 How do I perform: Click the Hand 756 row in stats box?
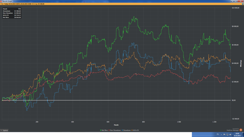12,9
